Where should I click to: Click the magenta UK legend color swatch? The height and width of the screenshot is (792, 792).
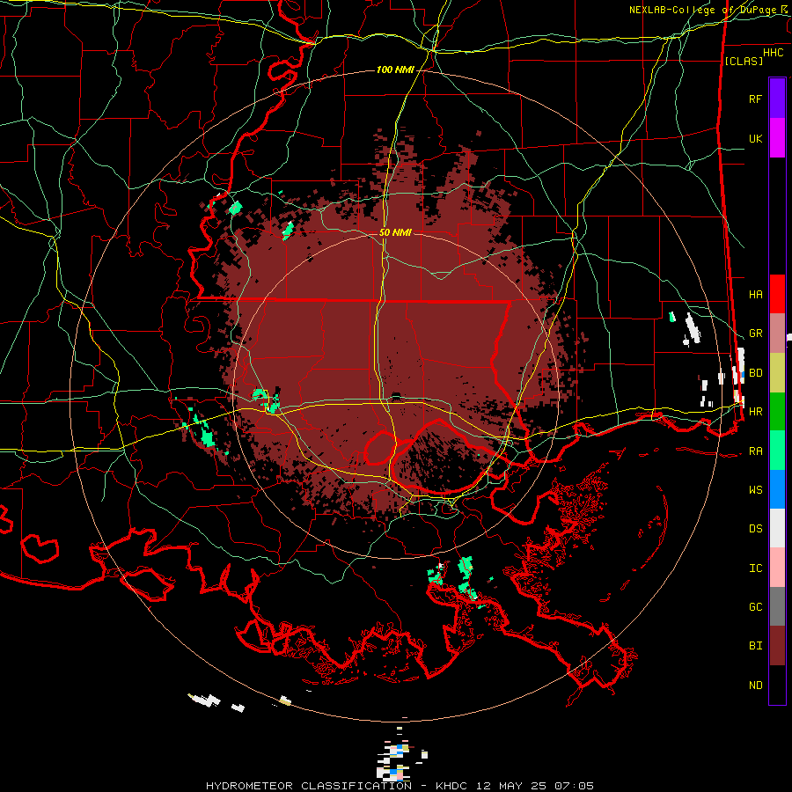777,138
